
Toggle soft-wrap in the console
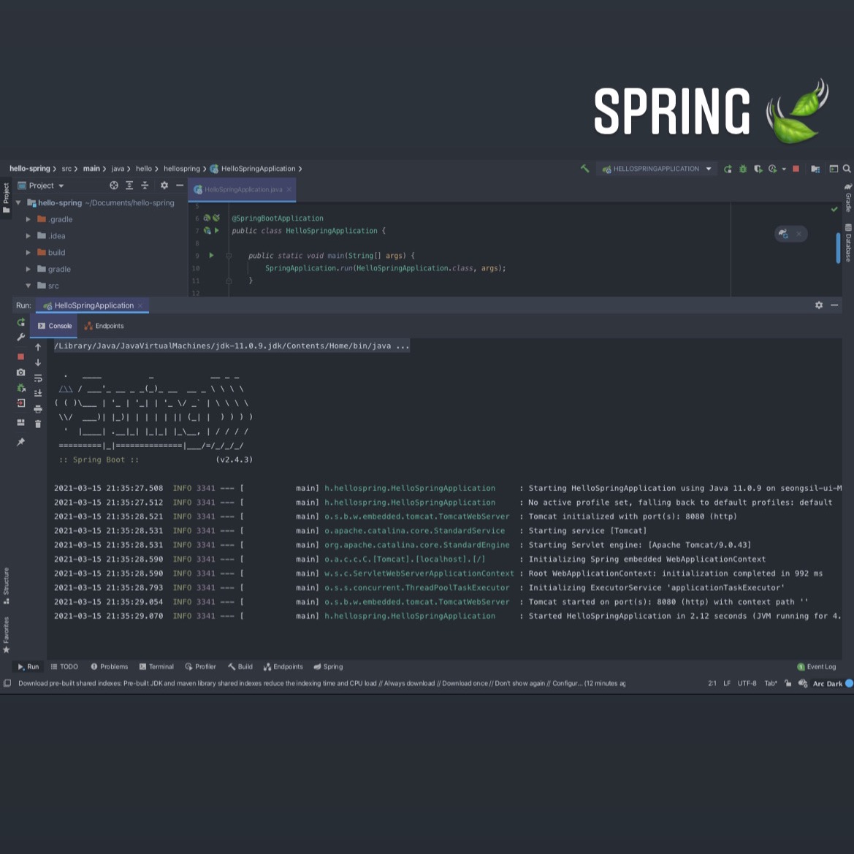[38, 378]
